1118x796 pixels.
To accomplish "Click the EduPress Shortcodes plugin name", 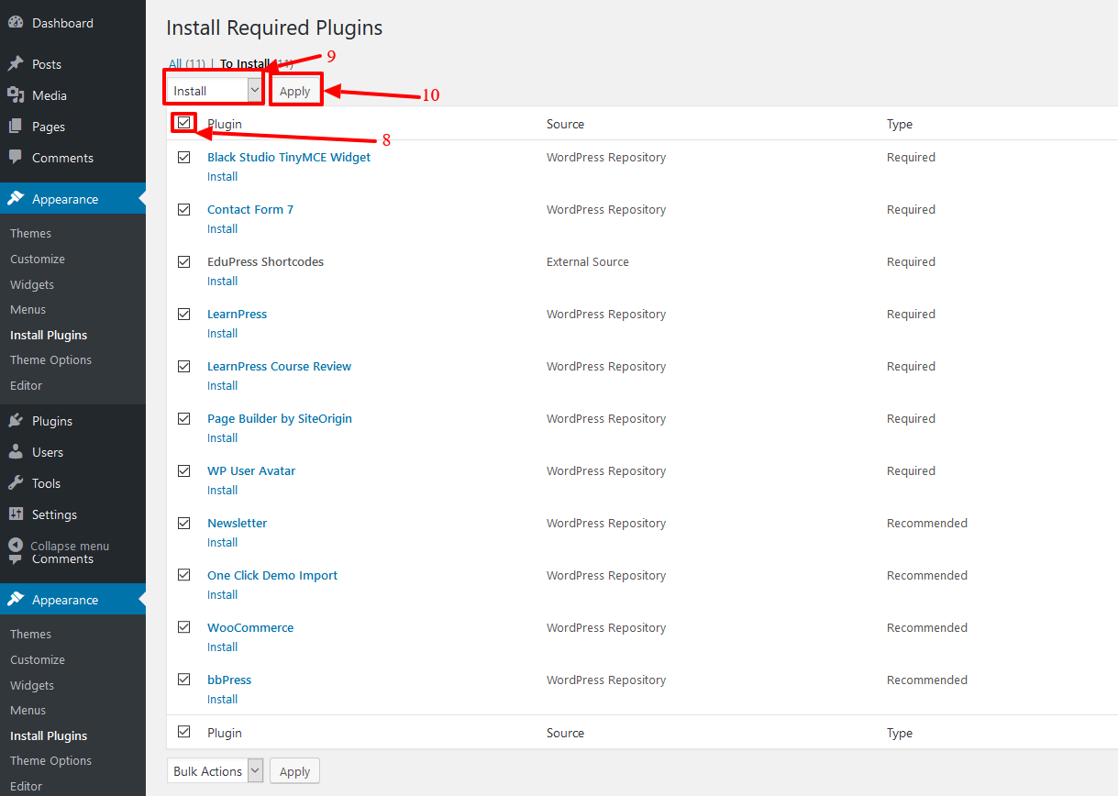I will point(265,261).
